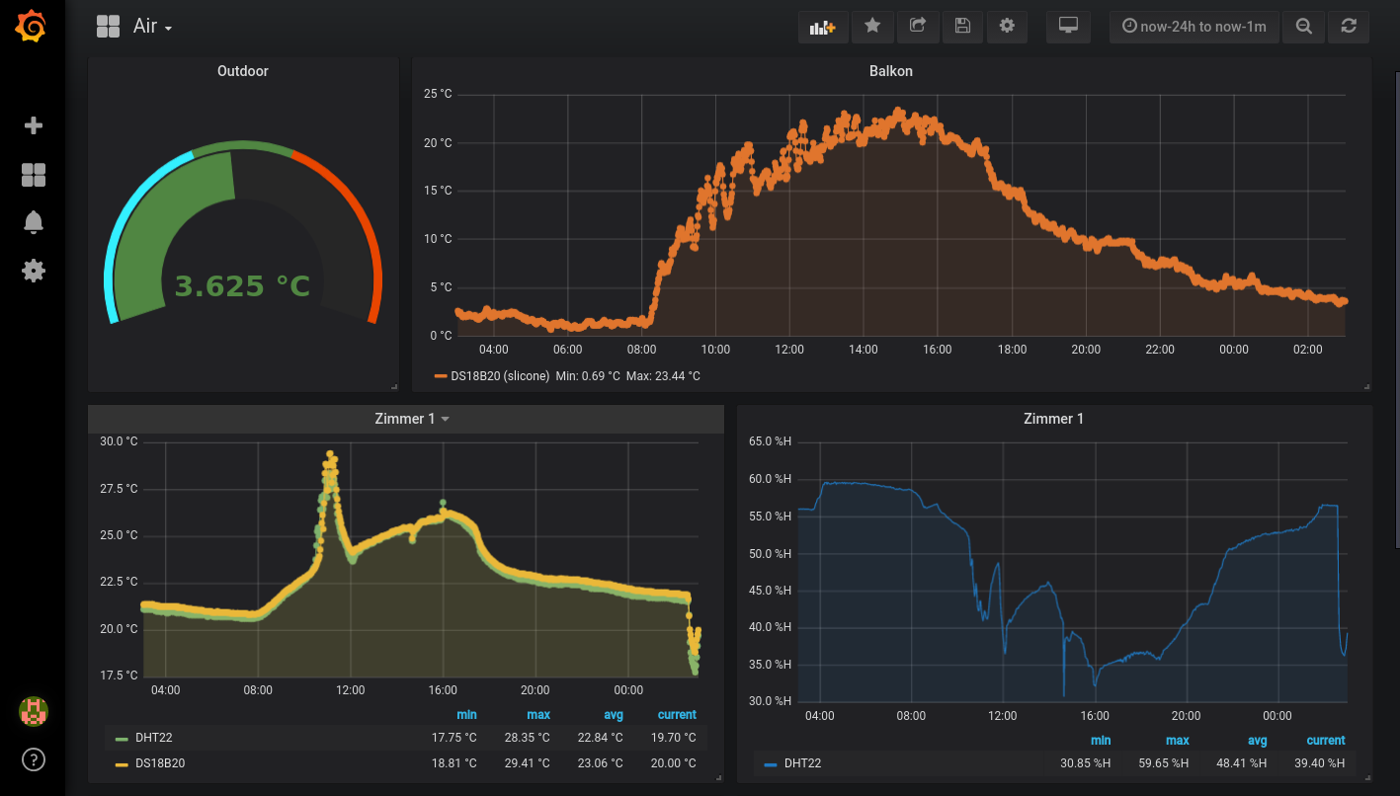Open the time range picker now-24h to now-1m
This screenshot has width=1400, height=796.
(x=1194, y=27)
